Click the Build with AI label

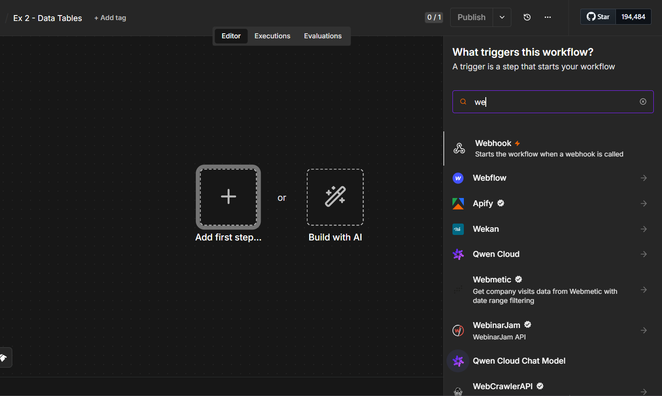click(x=335, y=237)
